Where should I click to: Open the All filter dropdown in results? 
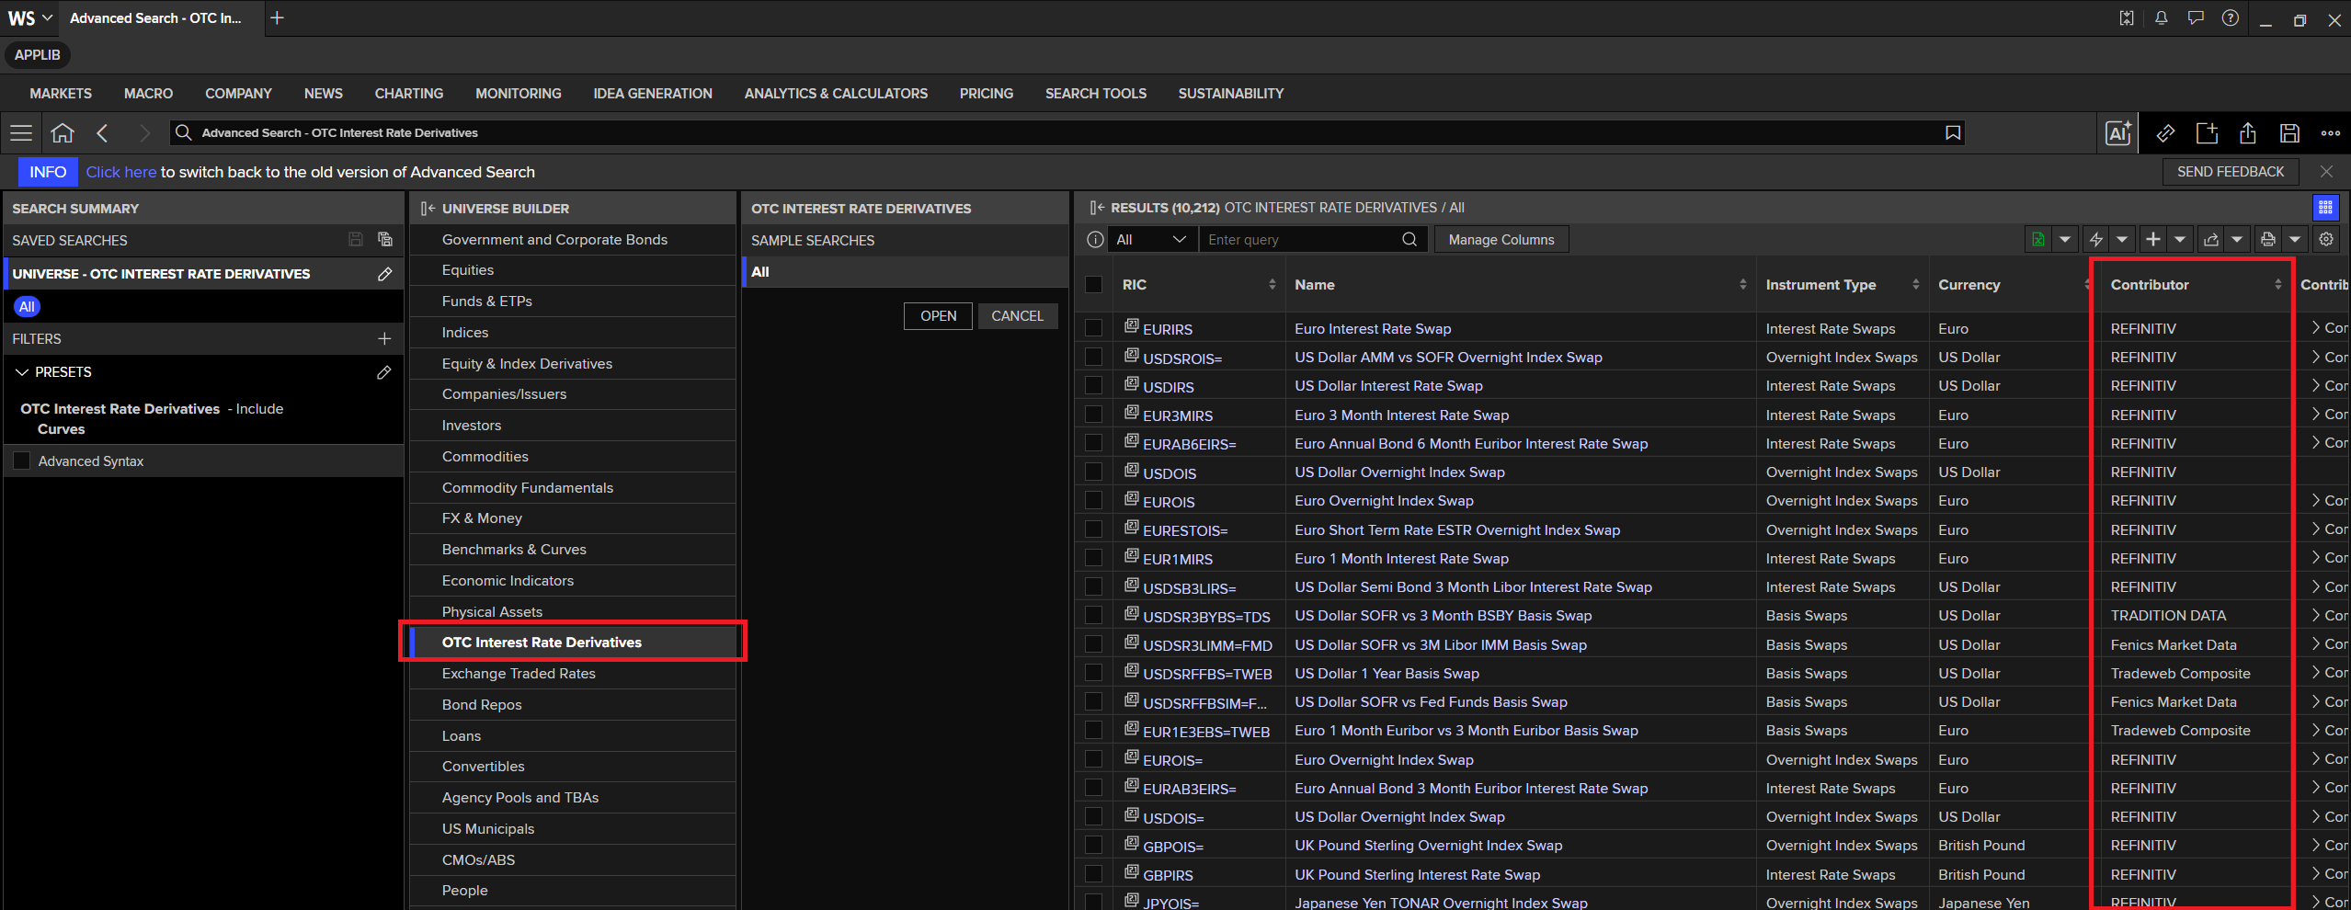(1151, 240)
